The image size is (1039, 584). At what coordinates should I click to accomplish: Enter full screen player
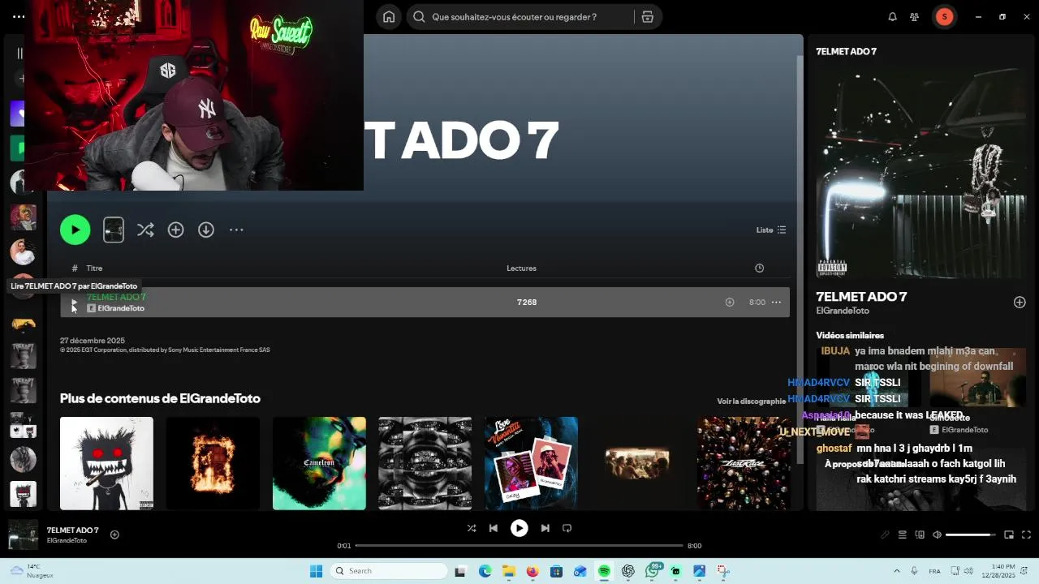click(1026, 535)
